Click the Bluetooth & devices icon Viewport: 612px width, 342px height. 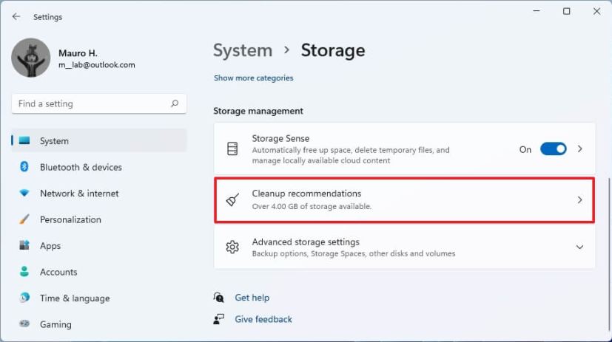(x=24, y=167)
